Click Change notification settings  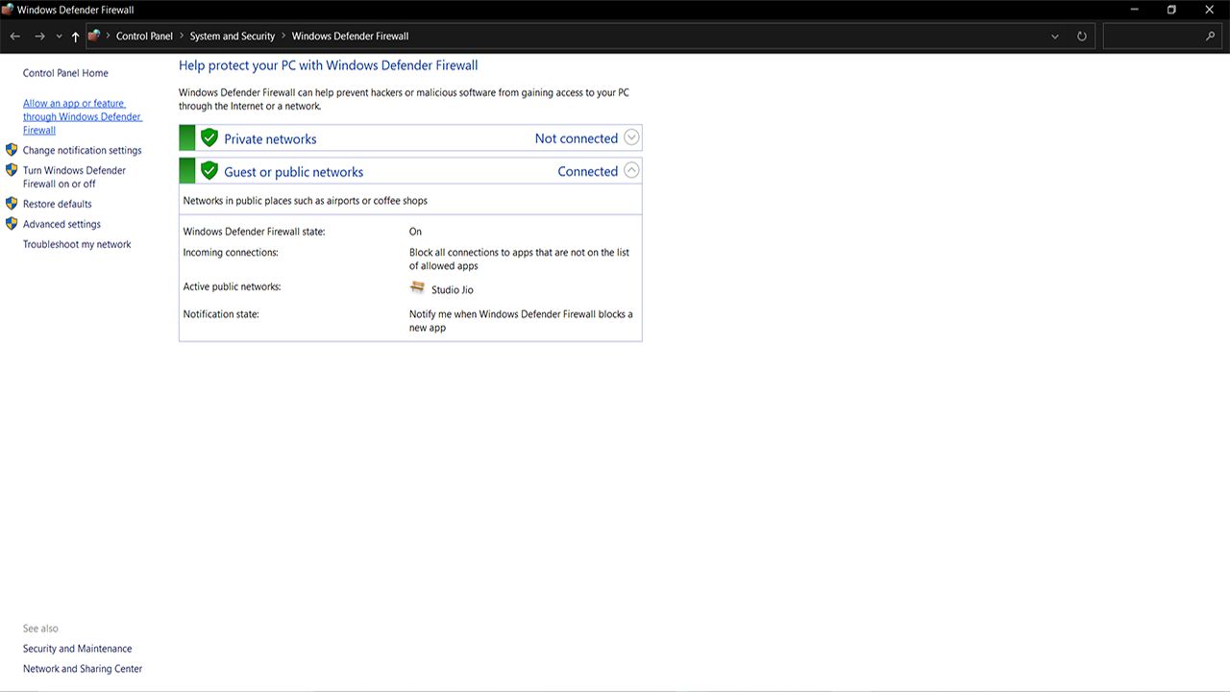tap(82, 150)
